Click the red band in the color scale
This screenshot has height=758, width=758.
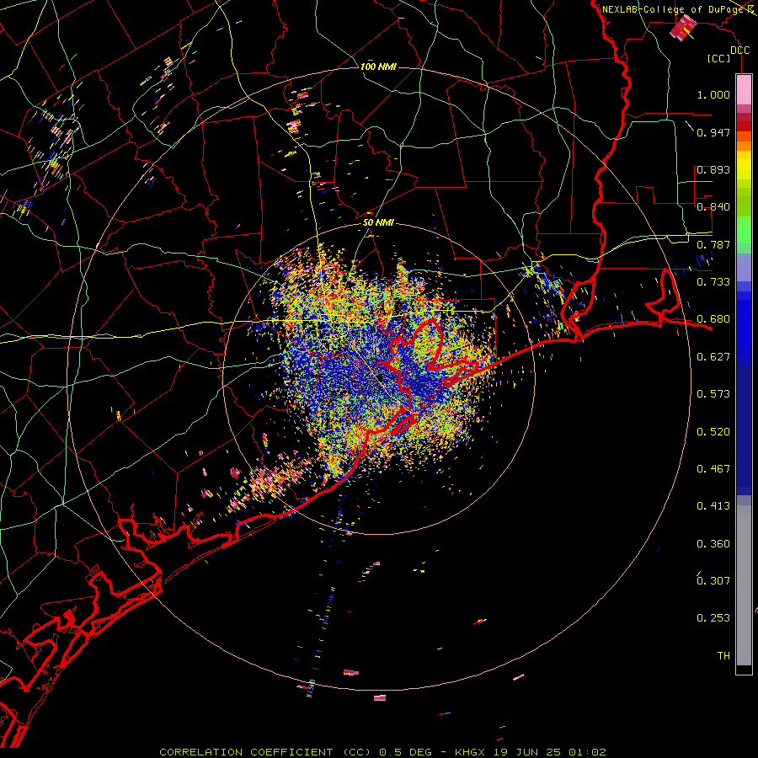pos(744,126)
